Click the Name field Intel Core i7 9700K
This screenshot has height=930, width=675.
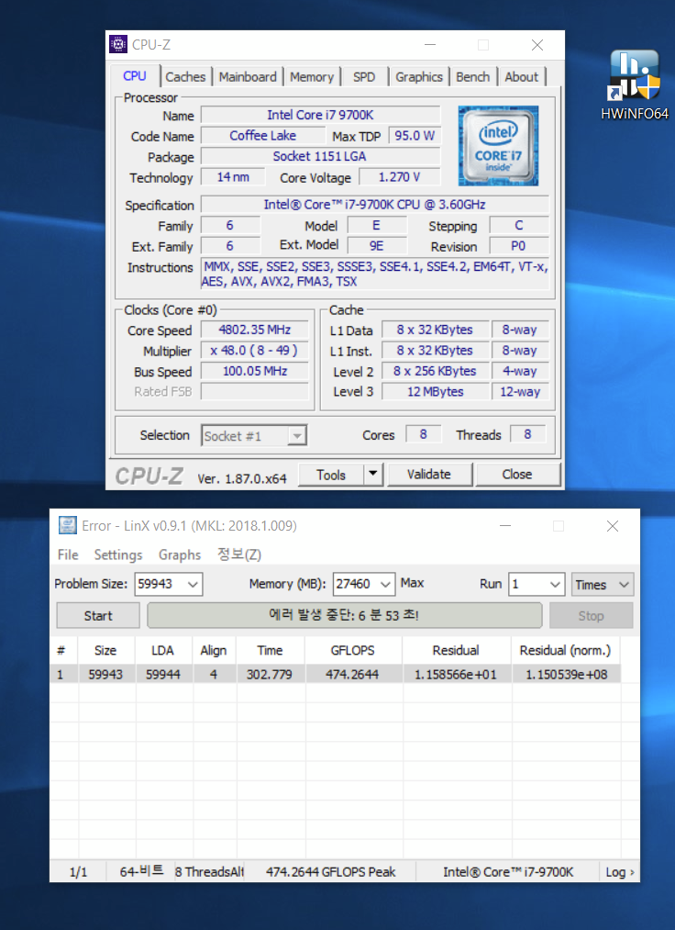click(x=321, y=115)
